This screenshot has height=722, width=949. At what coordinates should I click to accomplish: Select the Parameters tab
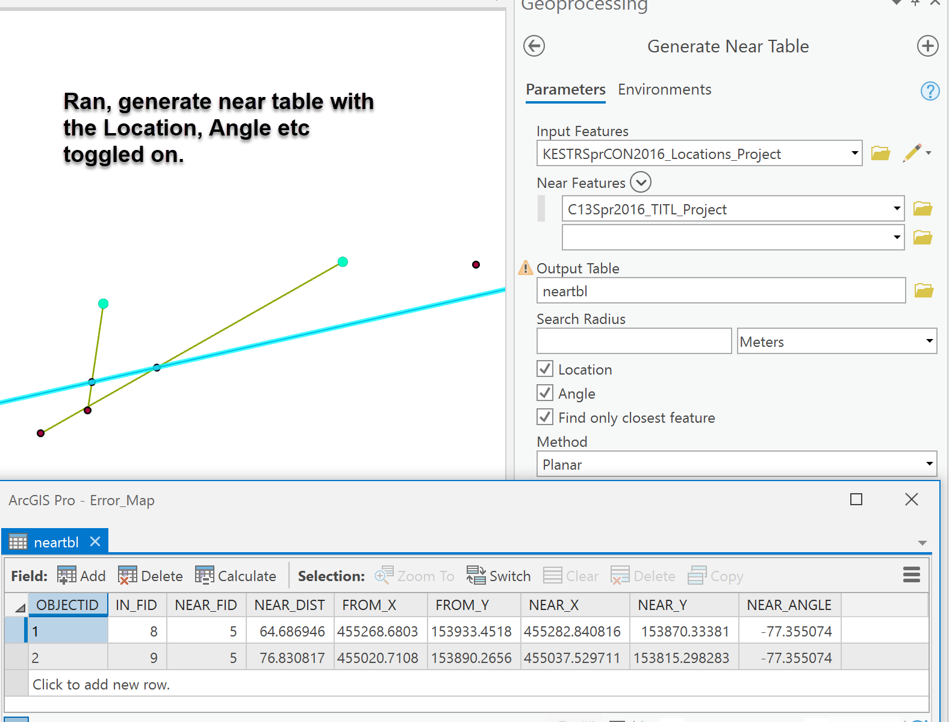point(565,90)
